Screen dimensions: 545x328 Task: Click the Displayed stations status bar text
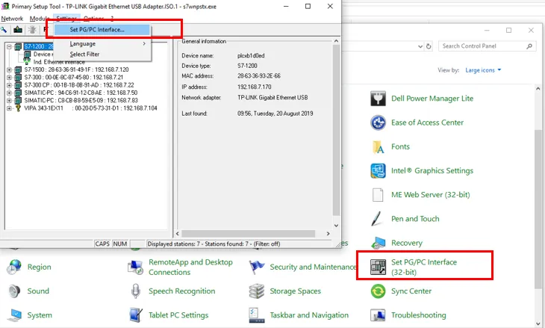pyautogui.click(x=214, y=244)
